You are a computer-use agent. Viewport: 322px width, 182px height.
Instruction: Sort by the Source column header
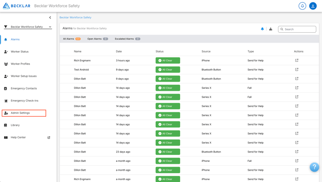206,51
